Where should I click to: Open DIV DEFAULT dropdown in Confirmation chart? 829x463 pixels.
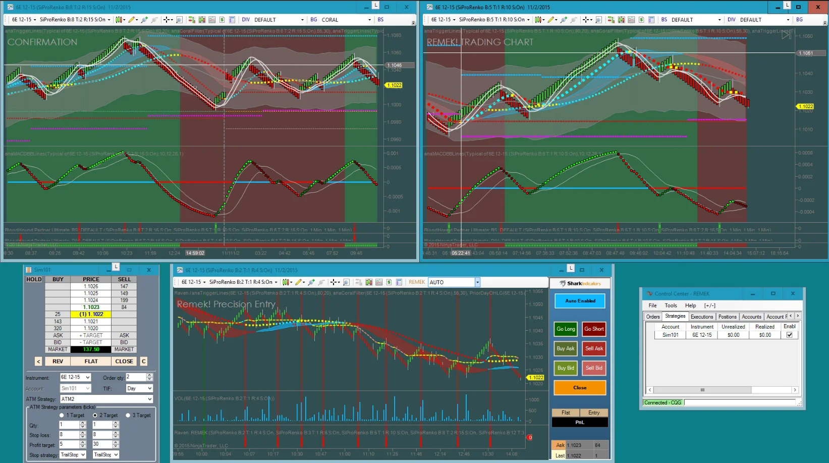(279, 20)
